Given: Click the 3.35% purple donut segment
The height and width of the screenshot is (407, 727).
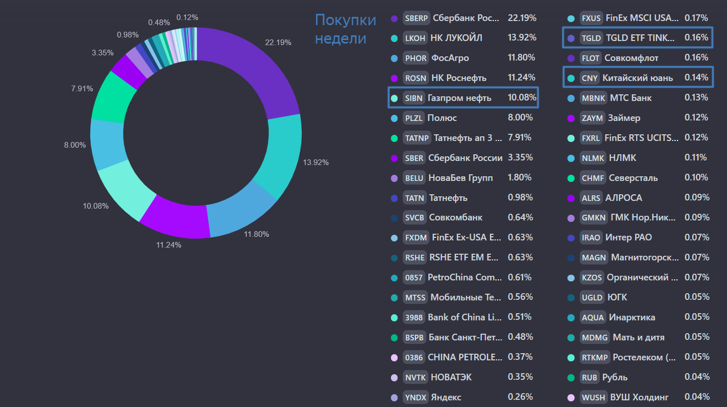Looking at the screenshot, I should tap(130, 71).
